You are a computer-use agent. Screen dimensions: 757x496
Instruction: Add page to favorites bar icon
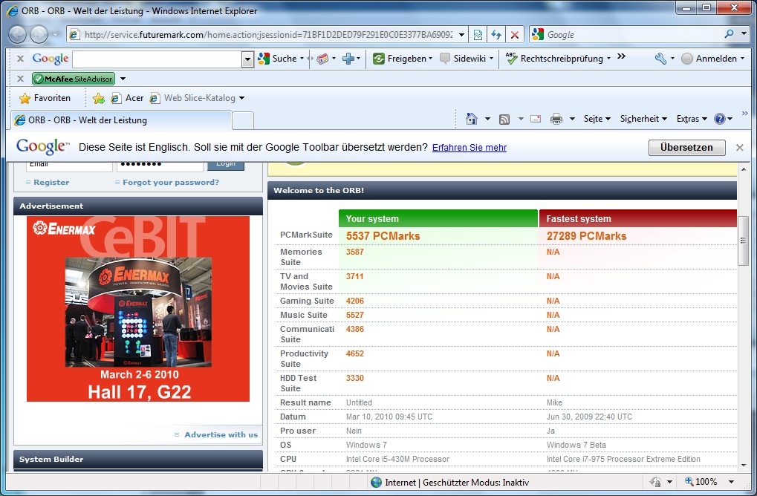tap(99, 98)
